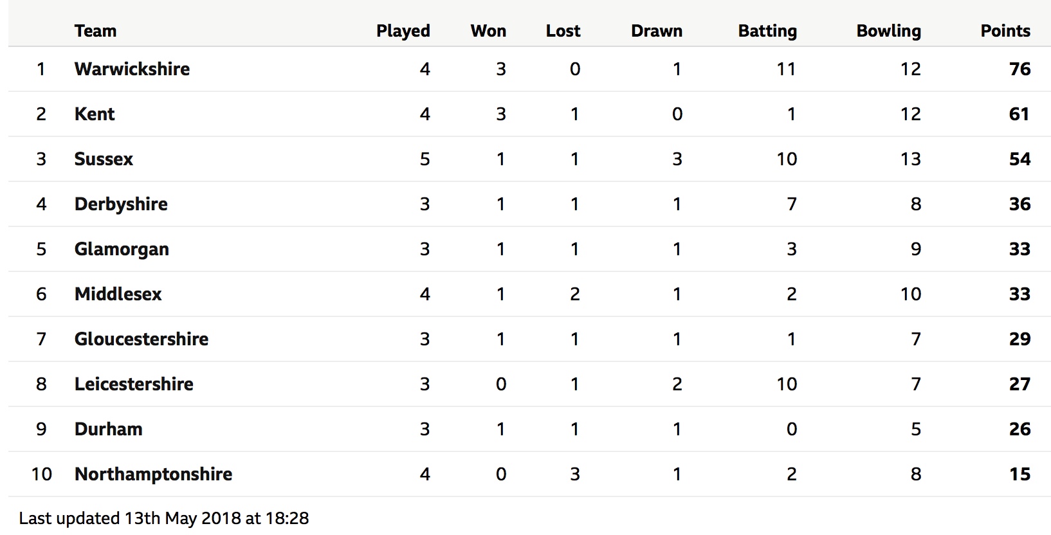The height and width of the screenshot is (535, 1051).
Task: Click the Won column header
Action: coord(488,31)
